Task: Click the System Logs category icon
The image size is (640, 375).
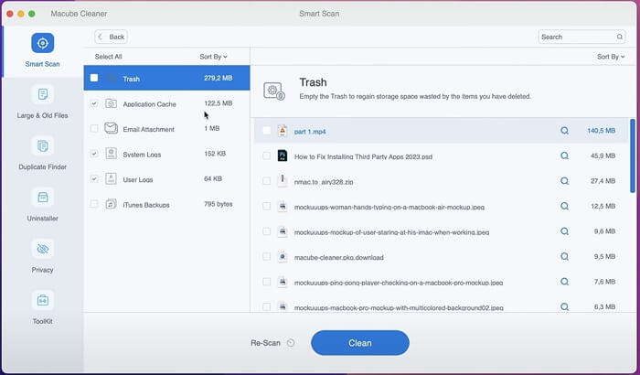Action: [111, 154]
